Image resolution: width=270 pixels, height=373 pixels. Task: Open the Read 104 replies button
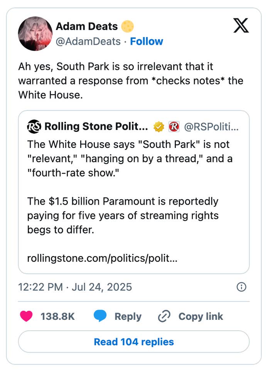(134, 342)
